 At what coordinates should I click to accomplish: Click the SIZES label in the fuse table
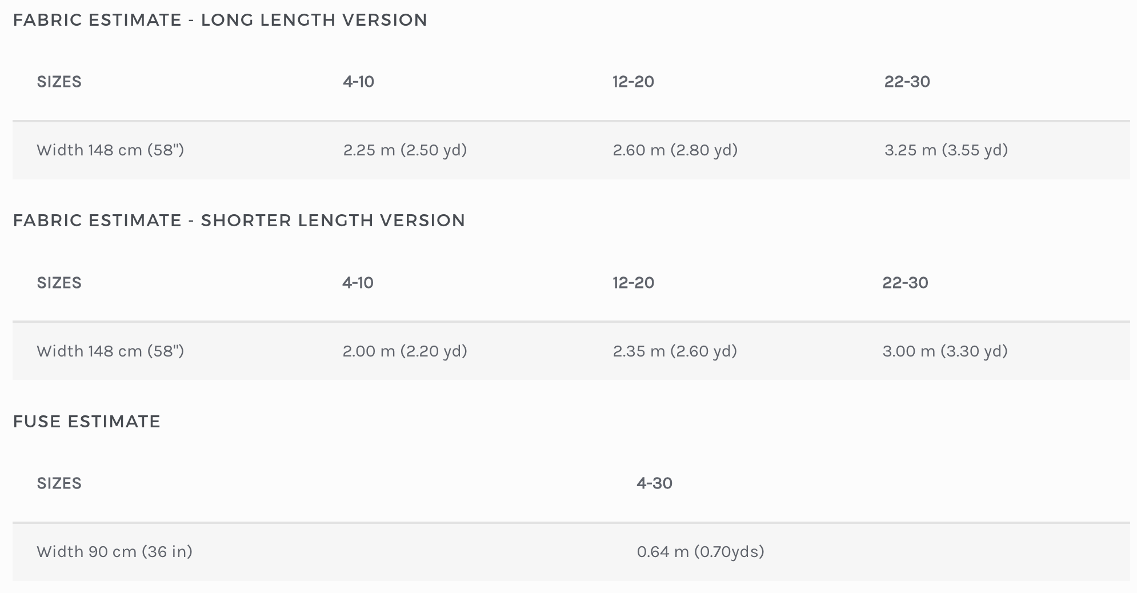59,483
